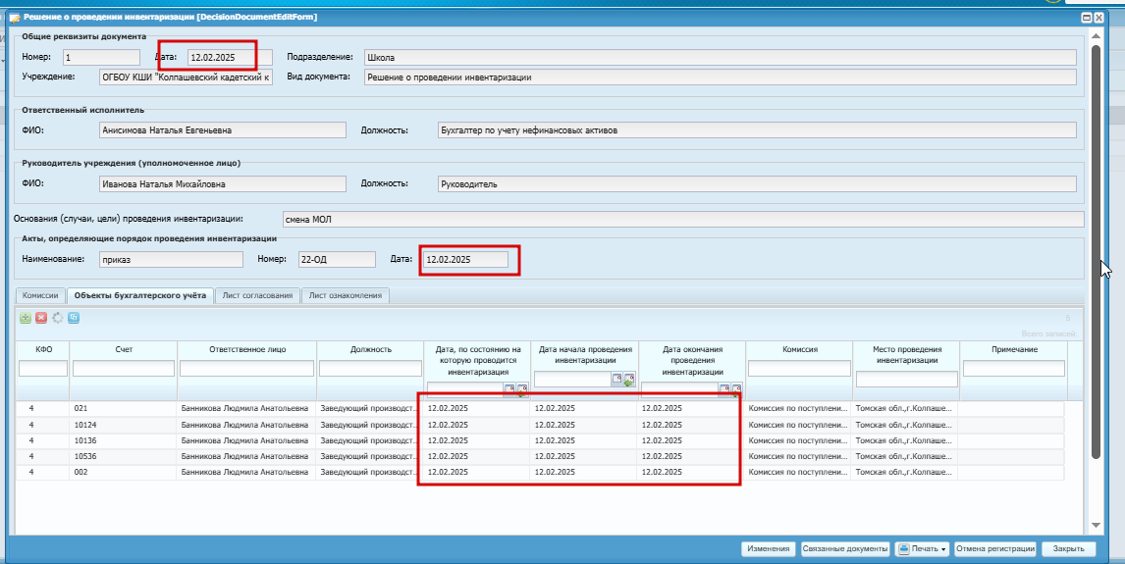Click the refresh icon in grid toolbar
Image resolution: width=1125 pixels, height=564 pixels.
[x=57, y=317]
